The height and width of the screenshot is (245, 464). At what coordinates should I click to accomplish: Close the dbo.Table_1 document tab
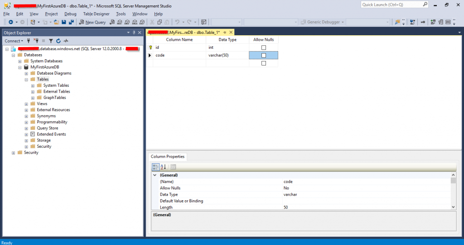click(x=231, y=33)
